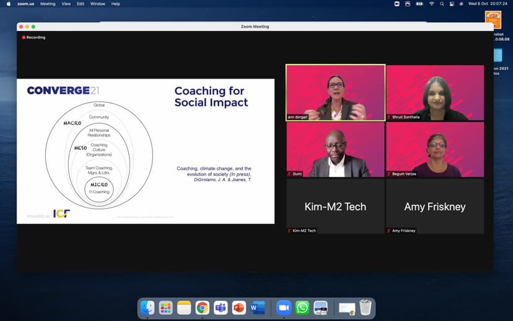This screenshot has width=513, height=321.
Task: Open the View menu
Action: (66, 4)
